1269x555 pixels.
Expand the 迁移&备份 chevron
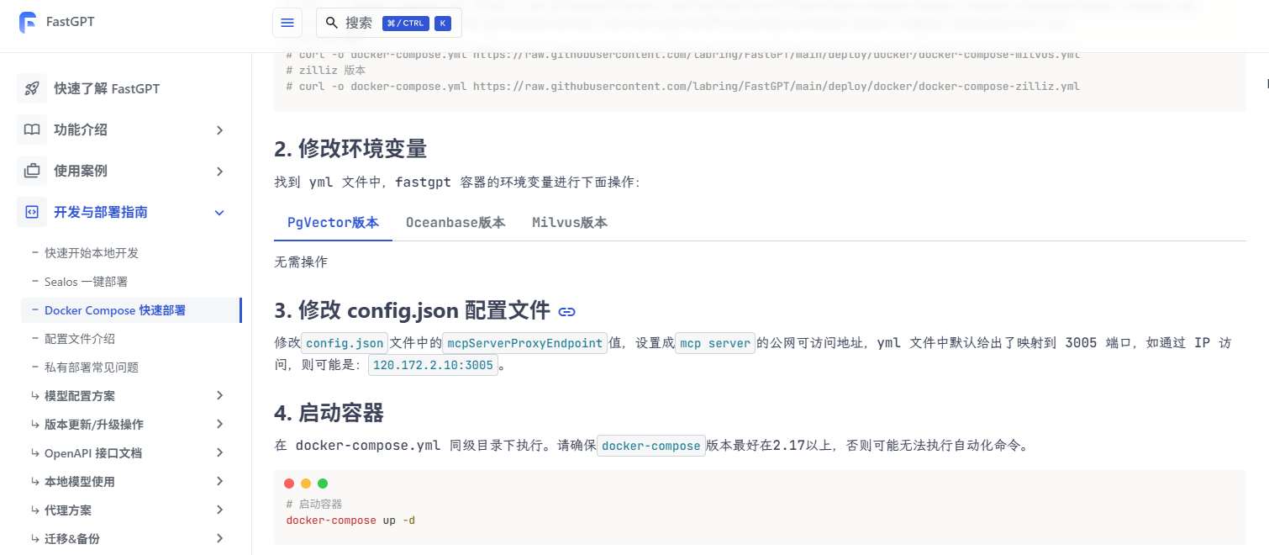[219, 538]
